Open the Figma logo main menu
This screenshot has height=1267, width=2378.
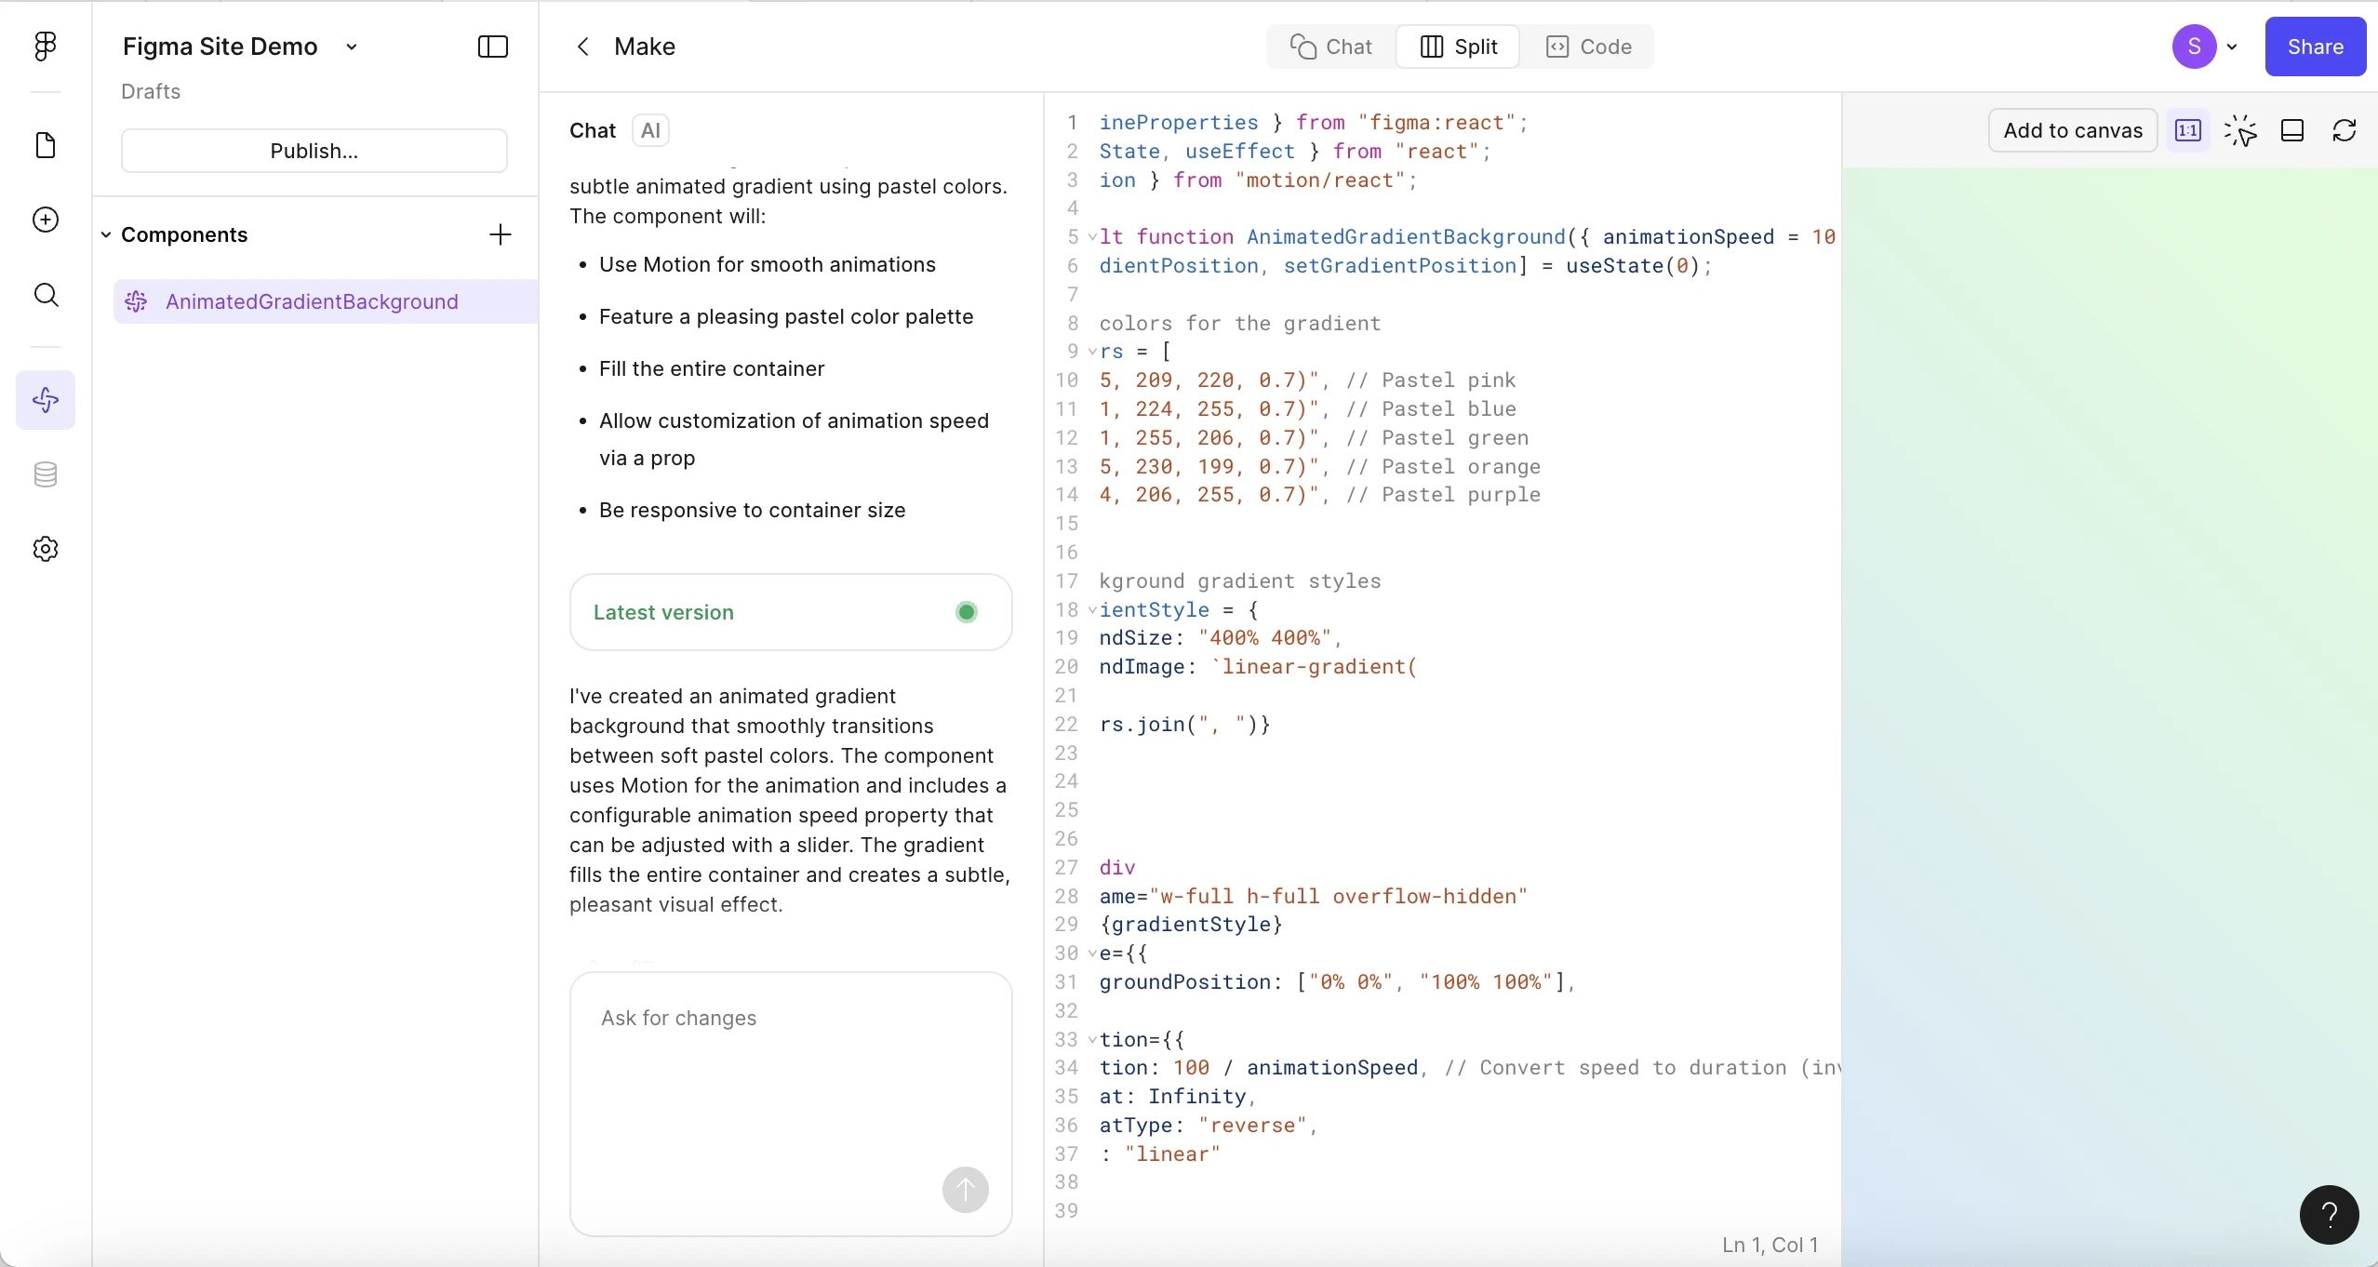[x=45, y=46]
